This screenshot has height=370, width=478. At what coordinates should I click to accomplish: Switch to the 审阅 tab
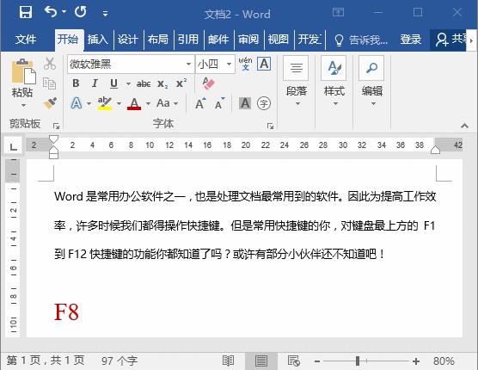pos(248,40)
